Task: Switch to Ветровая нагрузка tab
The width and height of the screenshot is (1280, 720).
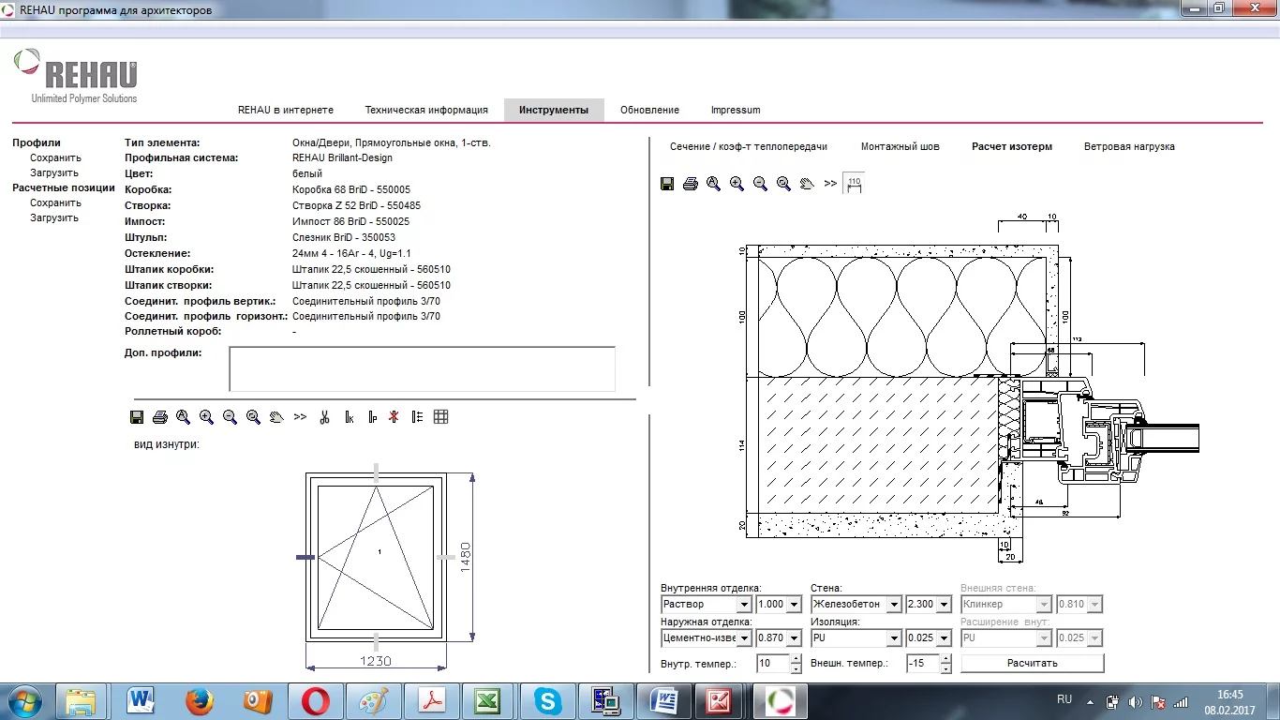Action: [x=1129, y=146]
